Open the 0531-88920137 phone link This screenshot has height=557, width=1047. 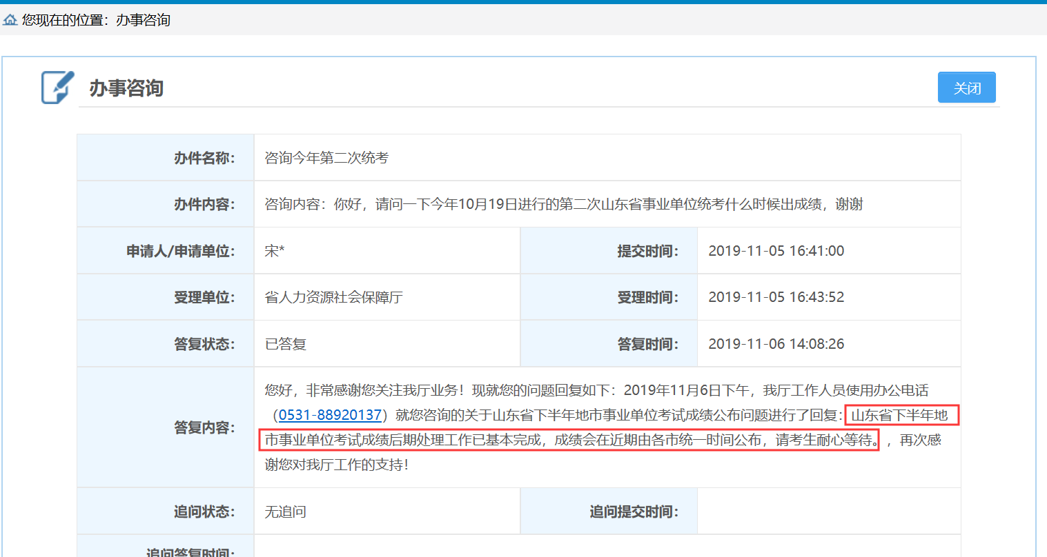330,415
